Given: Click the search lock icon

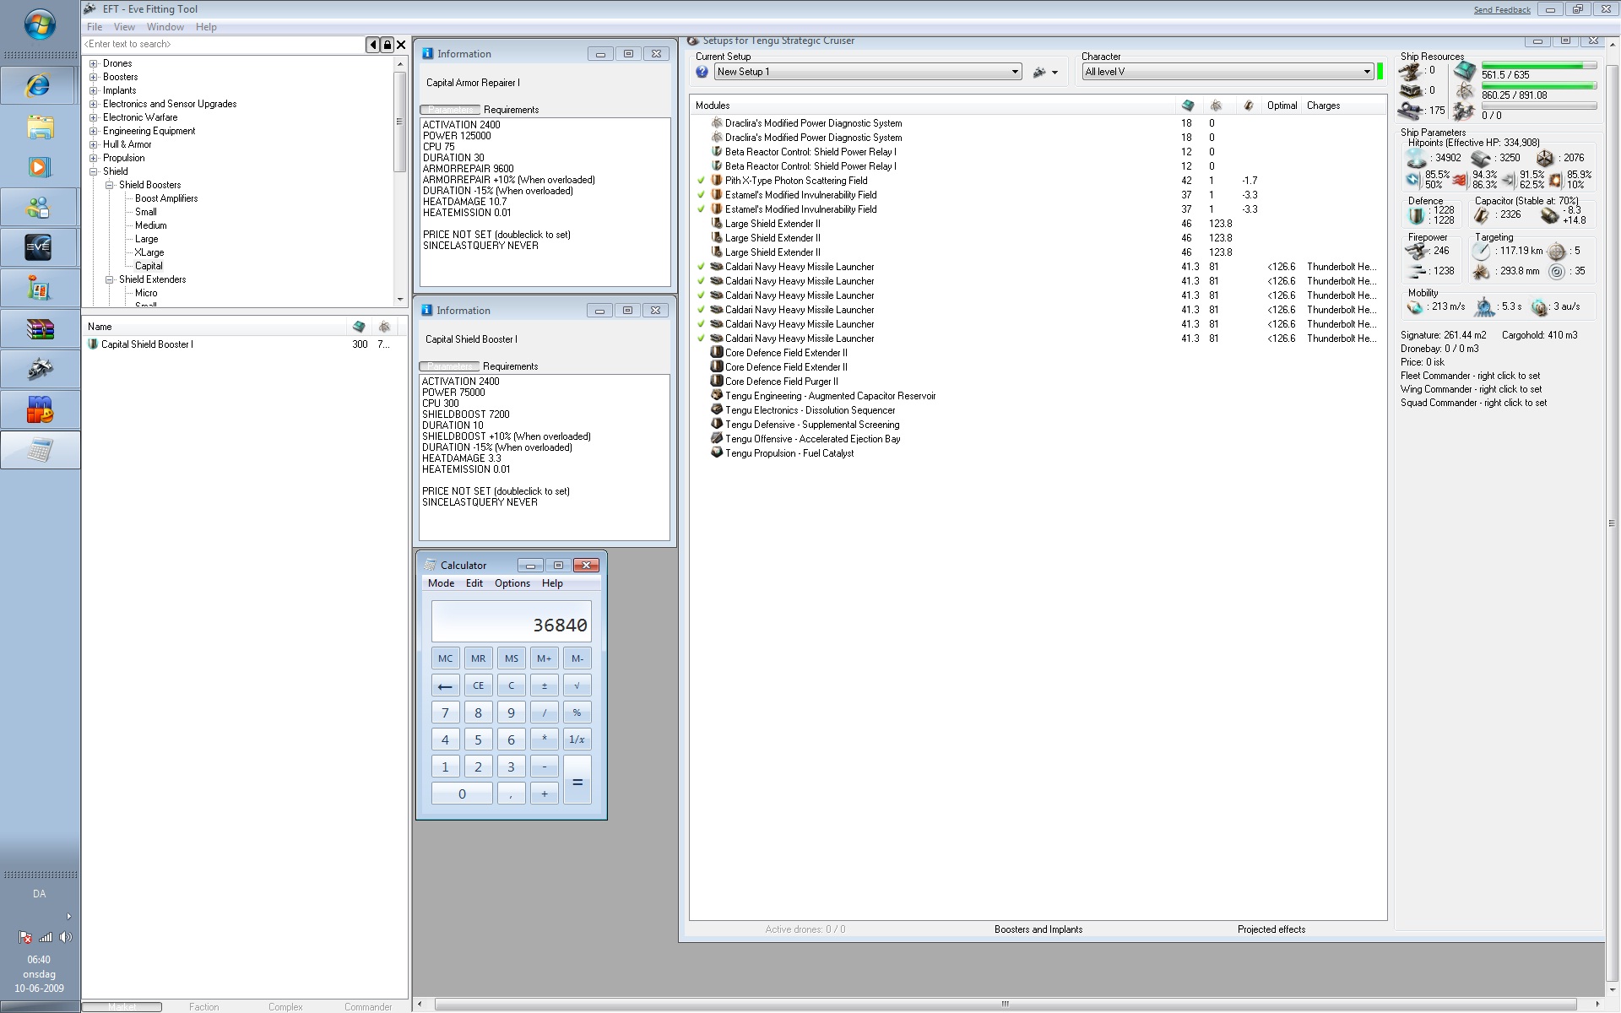Looking at the screenshot, I should 387,45.
